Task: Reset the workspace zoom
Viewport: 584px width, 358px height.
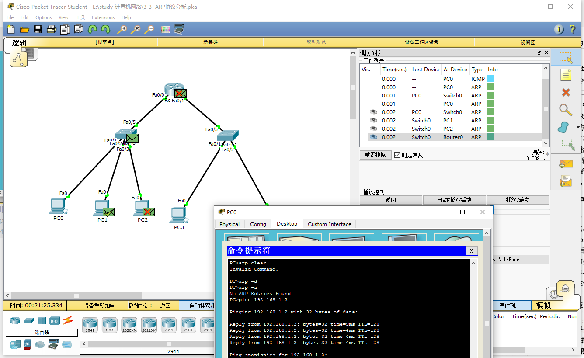Action: pyautogui.click(x=136, y=29)
